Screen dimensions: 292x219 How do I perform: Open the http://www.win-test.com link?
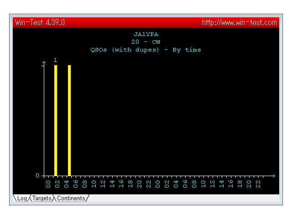(239, 22)
